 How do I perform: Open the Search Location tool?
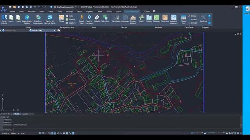tap(89, 19)
